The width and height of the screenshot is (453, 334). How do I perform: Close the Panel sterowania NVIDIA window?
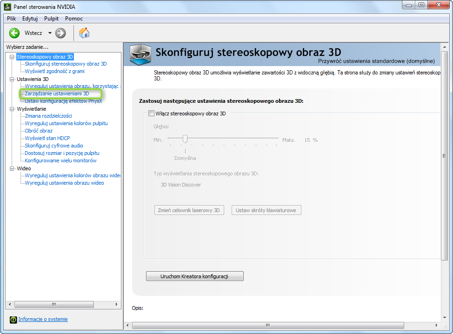tap(439, 5)
